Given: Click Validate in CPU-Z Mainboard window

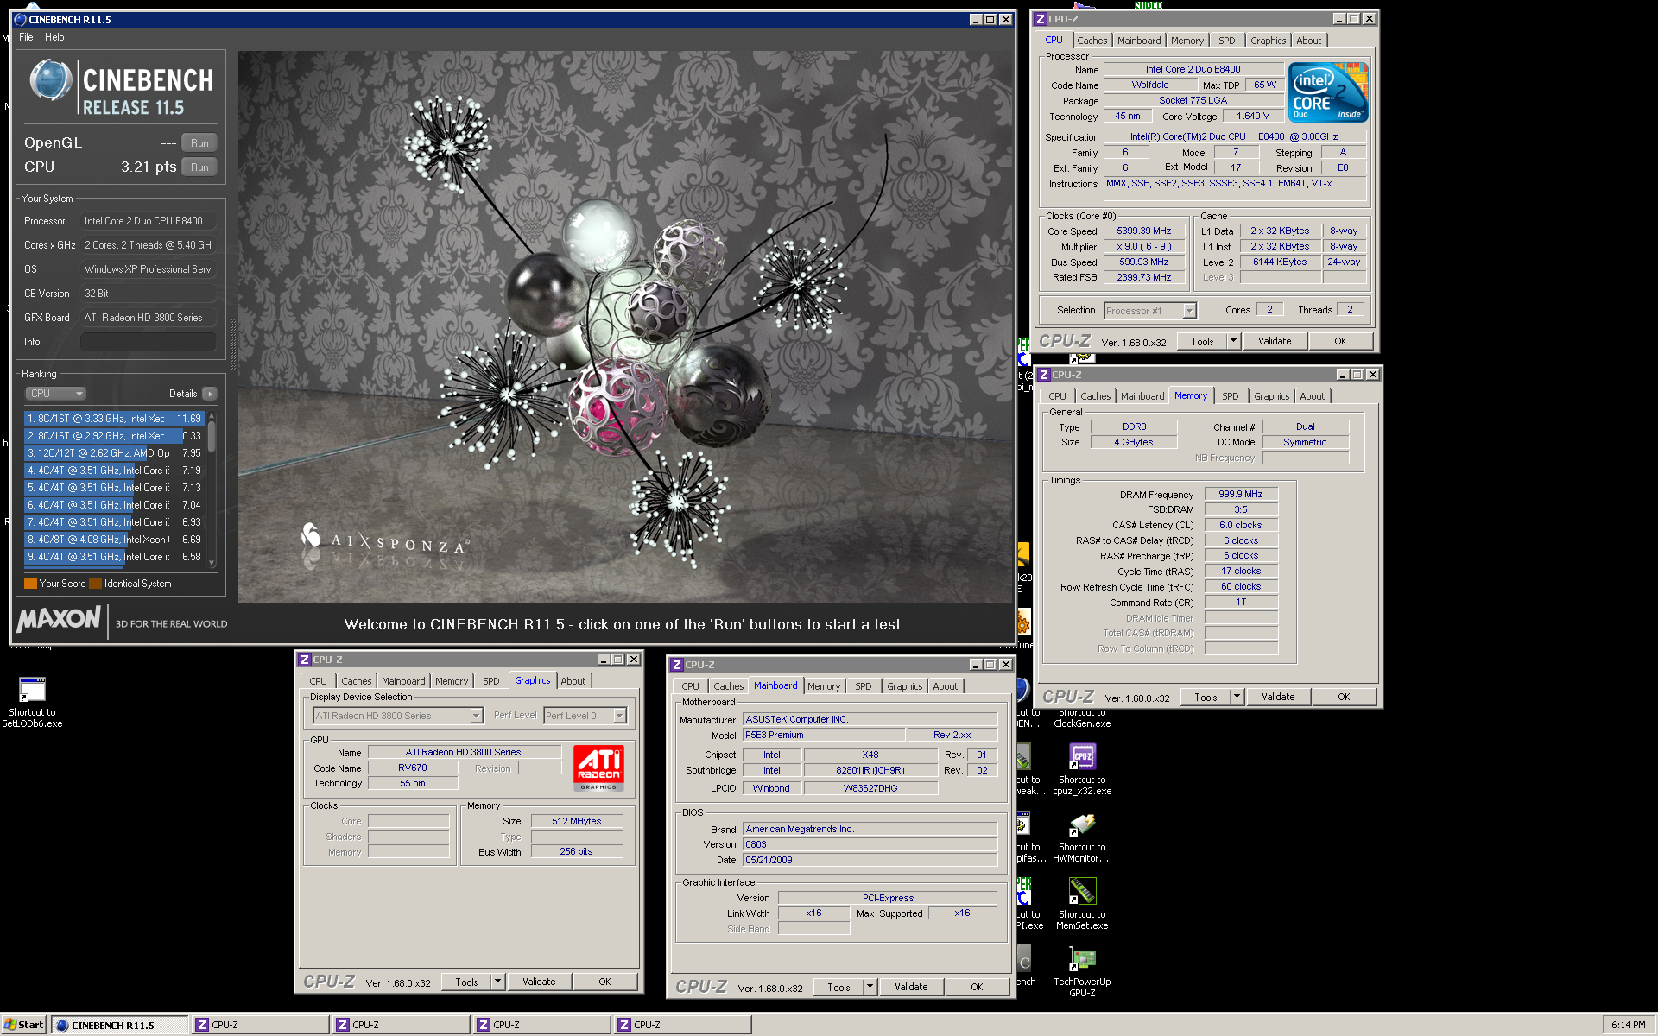Looking at the screenshot, I should tap(911, 987).
